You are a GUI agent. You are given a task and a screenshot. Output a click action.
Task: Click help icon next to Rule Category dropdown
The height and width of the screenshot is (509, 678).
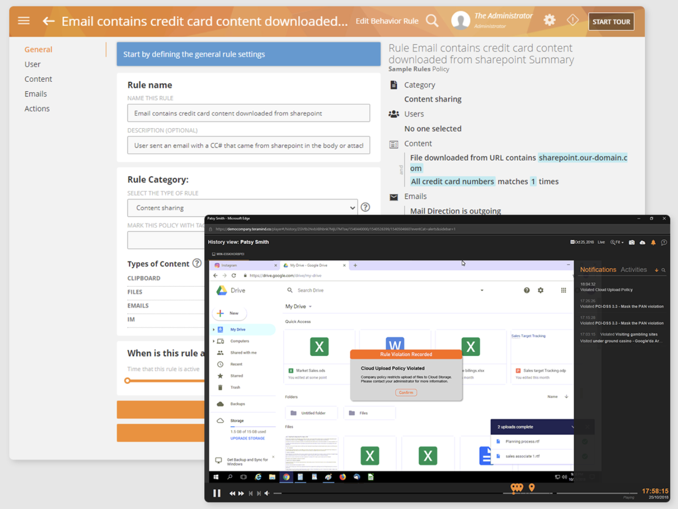[x=365, y=207]
